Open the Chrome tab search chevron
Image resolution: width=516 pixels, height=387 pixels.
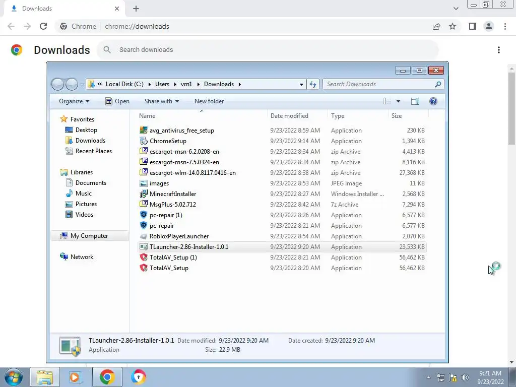click(x=456, y=9)
